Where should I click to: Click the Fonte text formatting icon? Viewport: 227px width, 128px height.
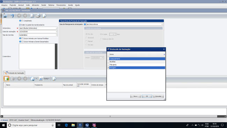click(x=41, y=79)
